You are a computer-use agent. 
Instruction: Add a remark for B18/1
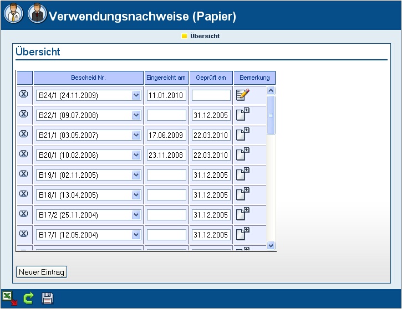pos(242,194)
